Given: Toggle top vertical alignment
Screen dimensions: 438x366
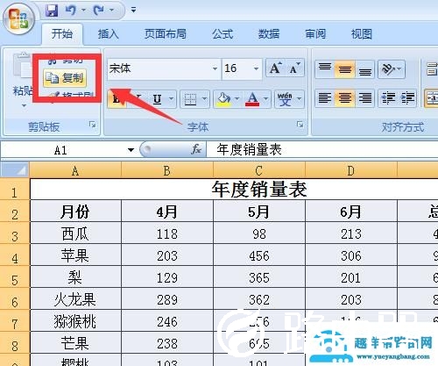Looking at the screenshot, I should (x=325, y=69).
